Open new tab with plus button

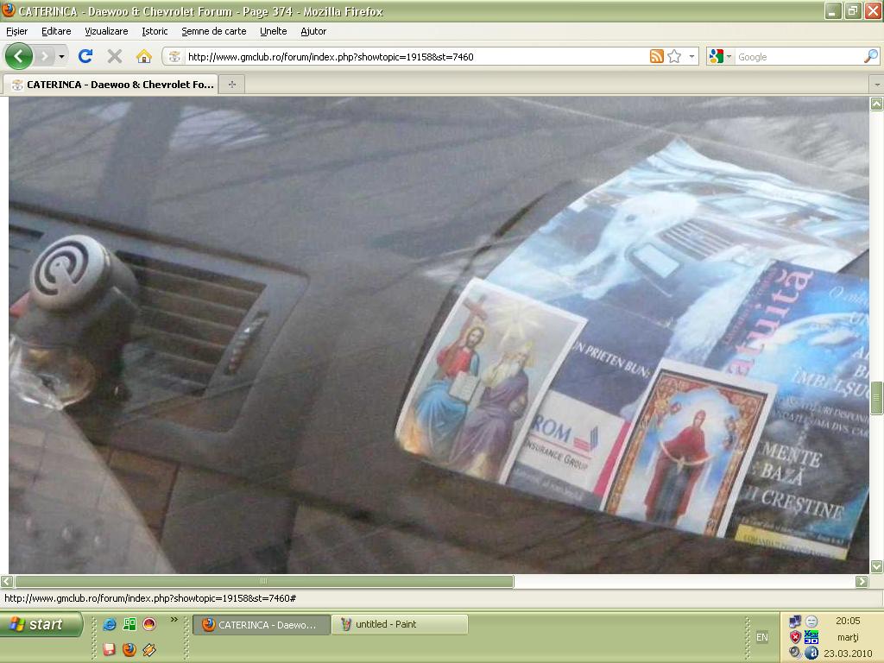(231, 85)
